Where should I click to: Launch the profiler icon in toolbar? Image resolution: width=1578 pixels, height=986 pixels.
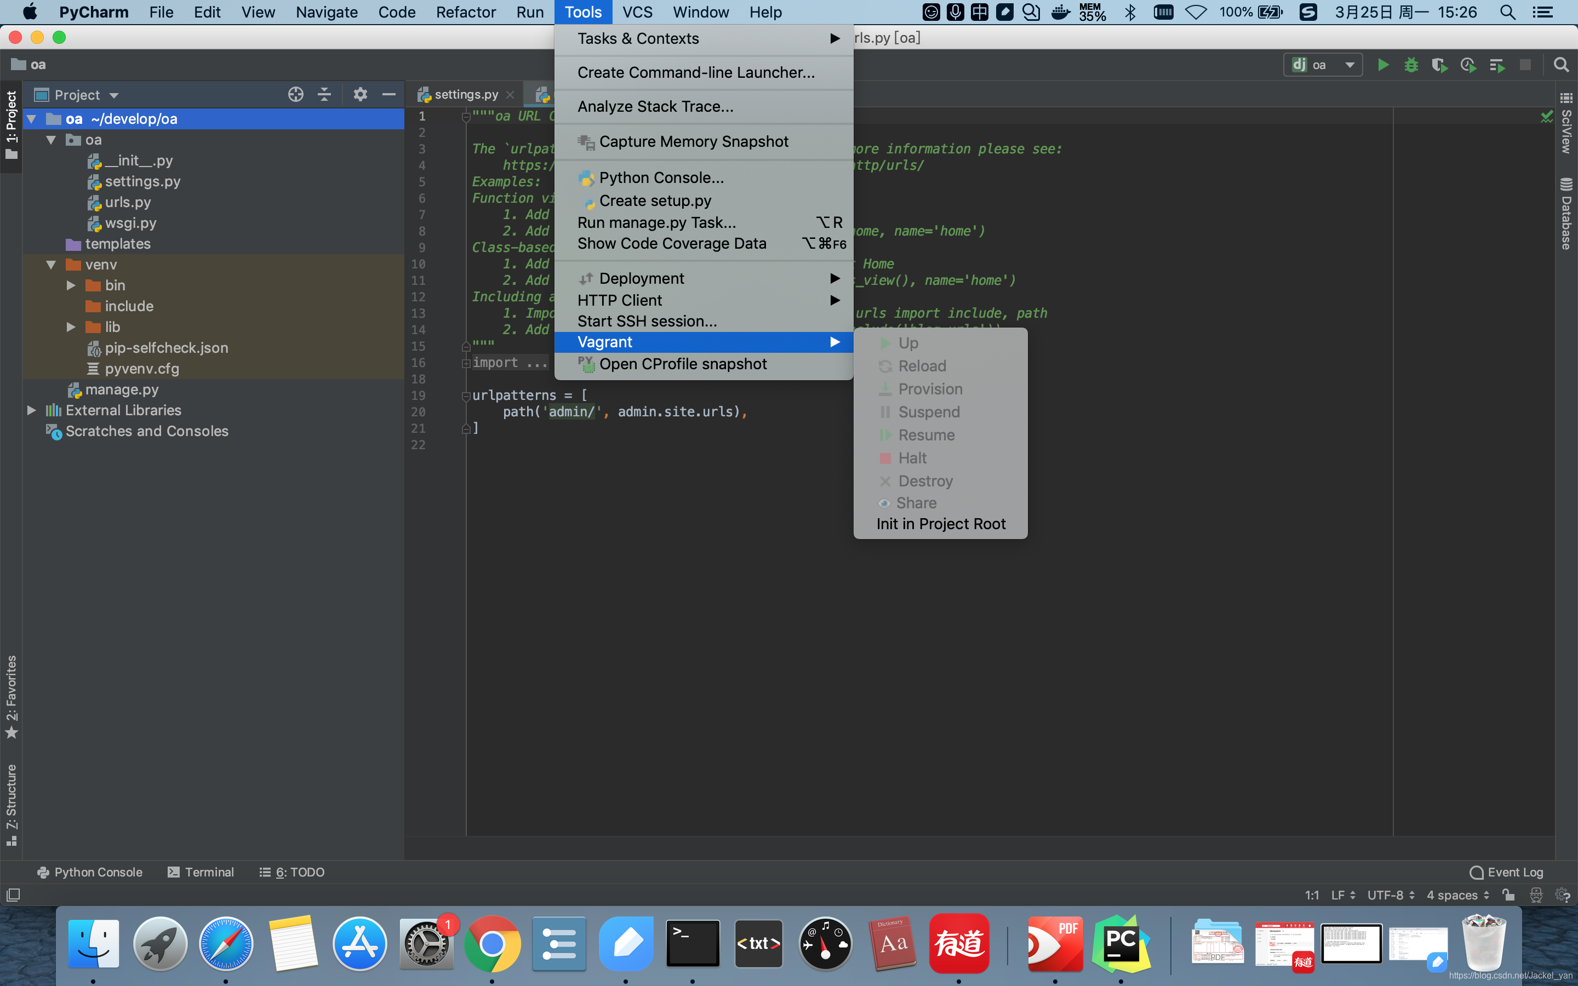pos(1468,65)
